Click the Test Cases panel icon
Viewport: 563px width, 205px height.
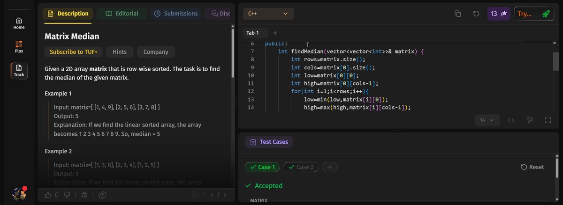pyautogui.click(x=253, y=142)
